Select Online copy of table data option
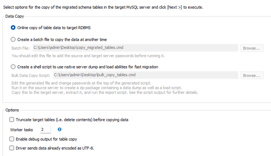 [13, 28]
